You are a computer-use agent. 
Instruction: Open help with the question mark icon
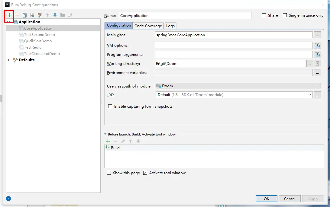pyautogui.click(x=8, y=199)
